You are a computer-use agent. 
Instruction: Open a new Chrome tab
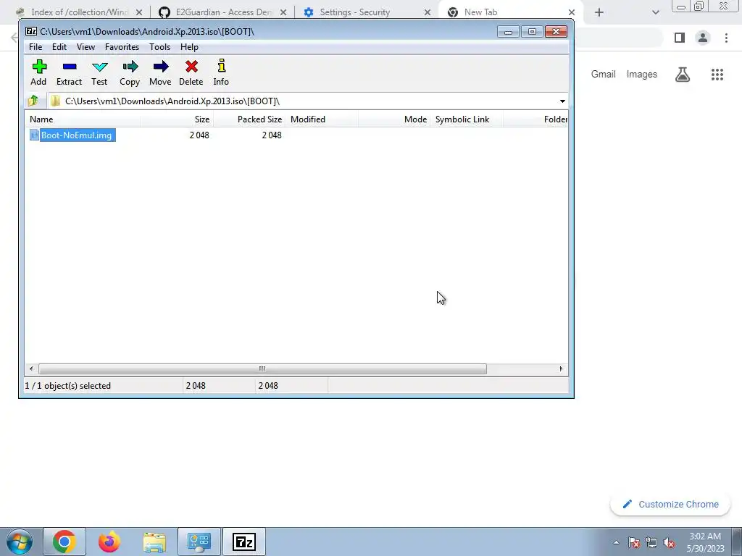click(x=599, y=12)
